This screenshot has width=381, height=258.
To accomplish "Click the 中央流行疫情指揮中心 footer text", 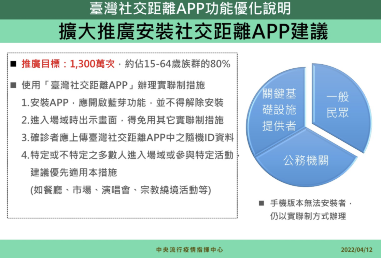I will tap(189, 250).
